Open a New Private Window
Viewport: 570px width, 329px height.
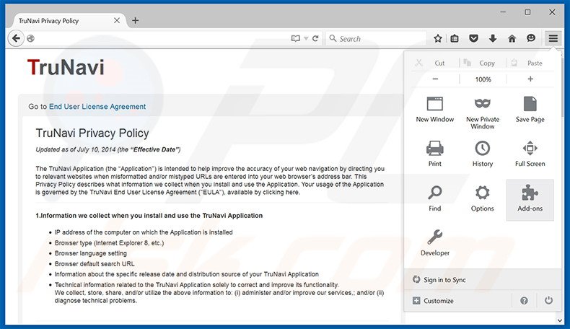click(x=483, y=113)
